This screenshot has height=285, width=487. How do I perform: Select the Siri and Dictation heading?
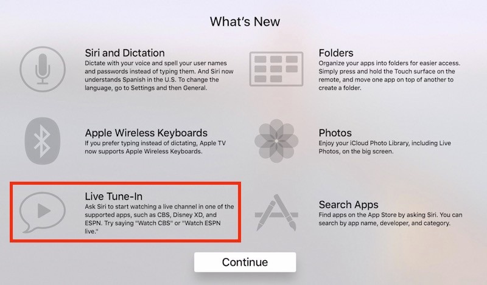point(125,53)
